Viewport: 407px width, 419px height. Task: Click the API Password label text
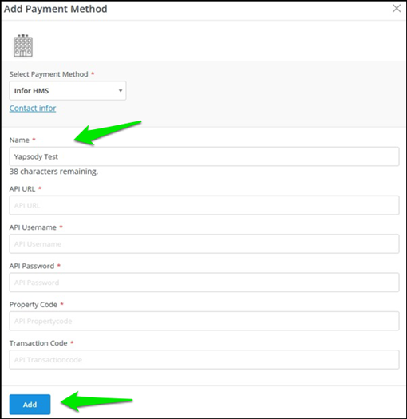pyautogui.click(x=32, y=266)
